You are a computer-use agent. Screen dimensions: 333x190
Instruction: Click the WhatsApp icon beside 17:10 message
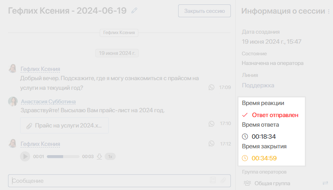(212, 123)
